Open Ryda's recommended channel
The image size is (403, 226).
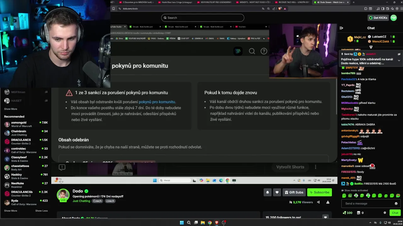26,202
